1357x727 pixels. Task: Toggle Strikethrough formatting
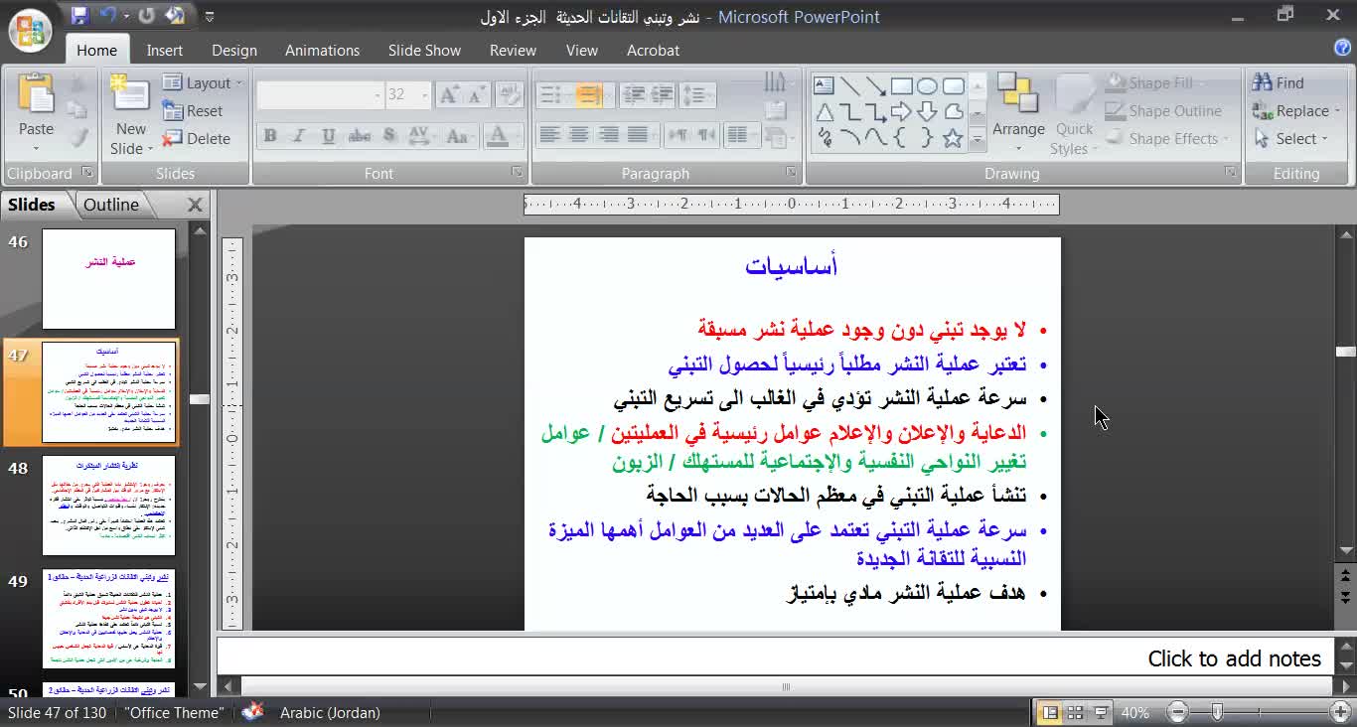pyautogui.click(x=359, y=136)
